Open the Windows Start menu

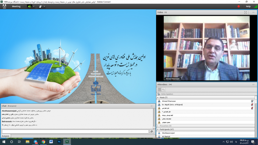(4, 142)
